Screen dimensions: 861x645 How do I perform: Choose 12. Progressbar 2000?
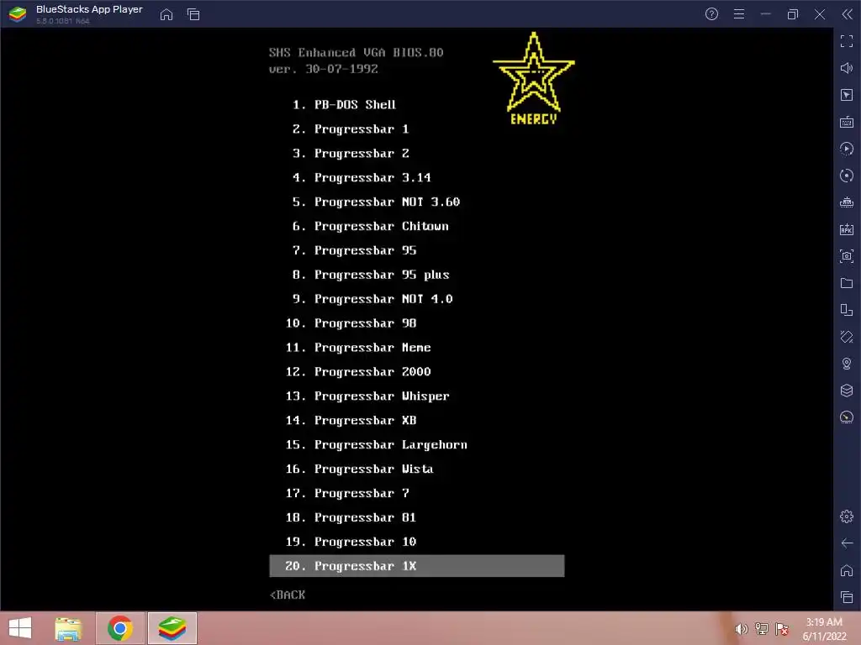click(358, 371)
